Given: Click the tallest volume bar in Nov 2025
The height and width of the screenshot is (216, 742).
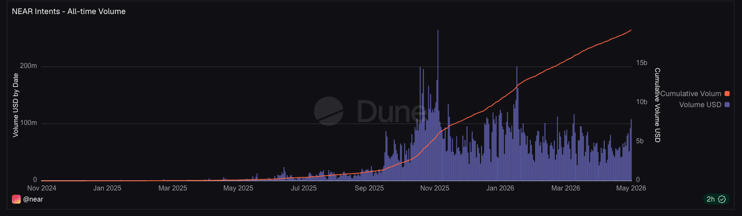Looking at the screenshot, I should (x=438, y=105).
